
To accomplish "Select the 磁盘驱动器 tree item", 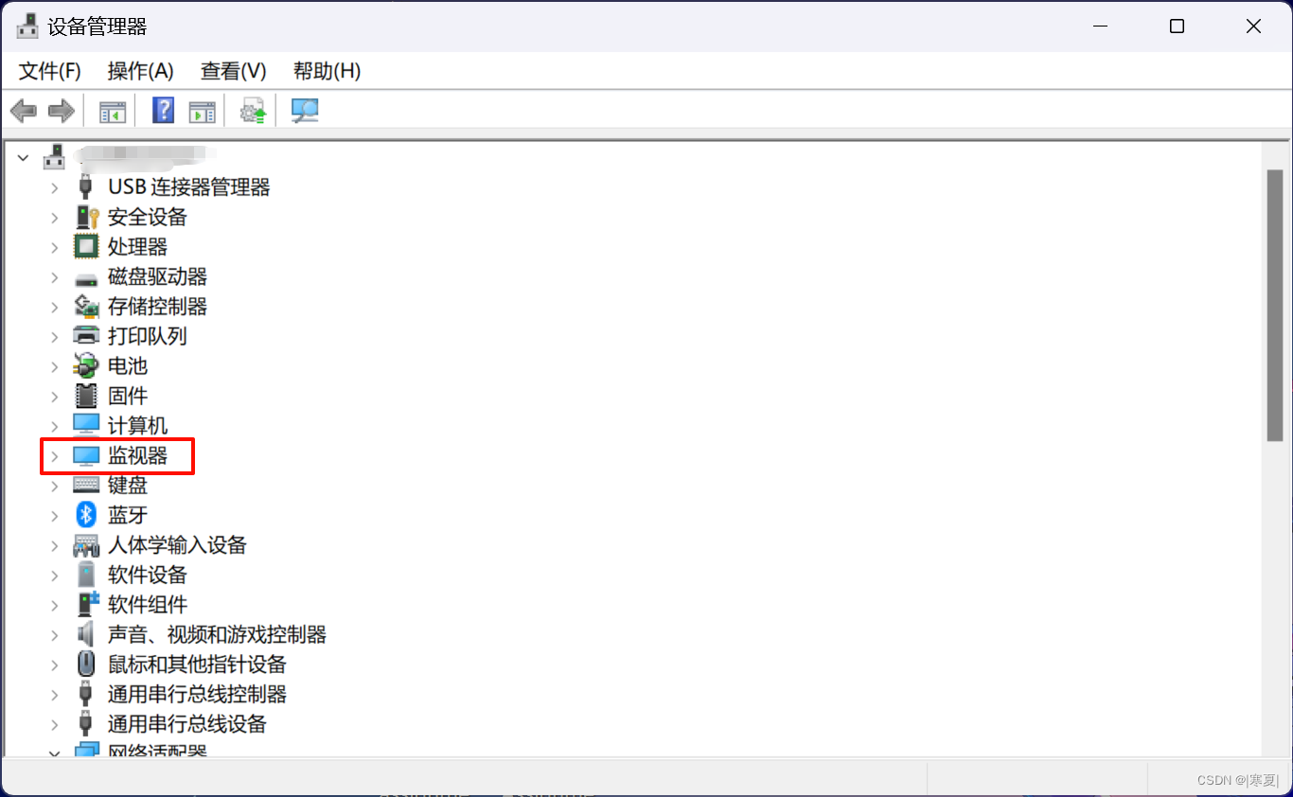I will click(155, 276).
